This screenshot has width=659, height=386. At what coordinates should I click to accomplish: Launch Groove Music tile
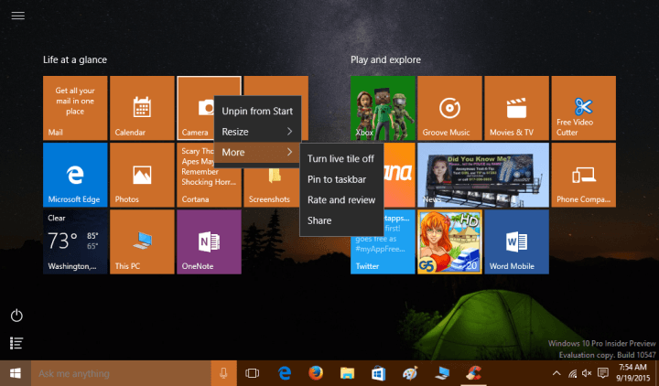click(449, 108)
